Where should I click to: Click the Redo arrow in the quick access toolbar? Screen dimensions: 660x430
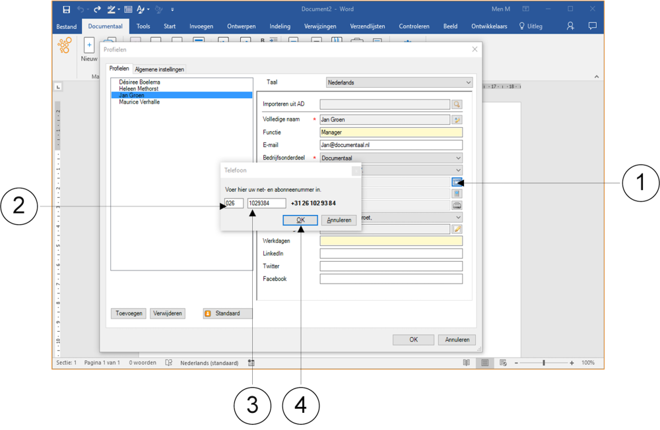(97, 9)
